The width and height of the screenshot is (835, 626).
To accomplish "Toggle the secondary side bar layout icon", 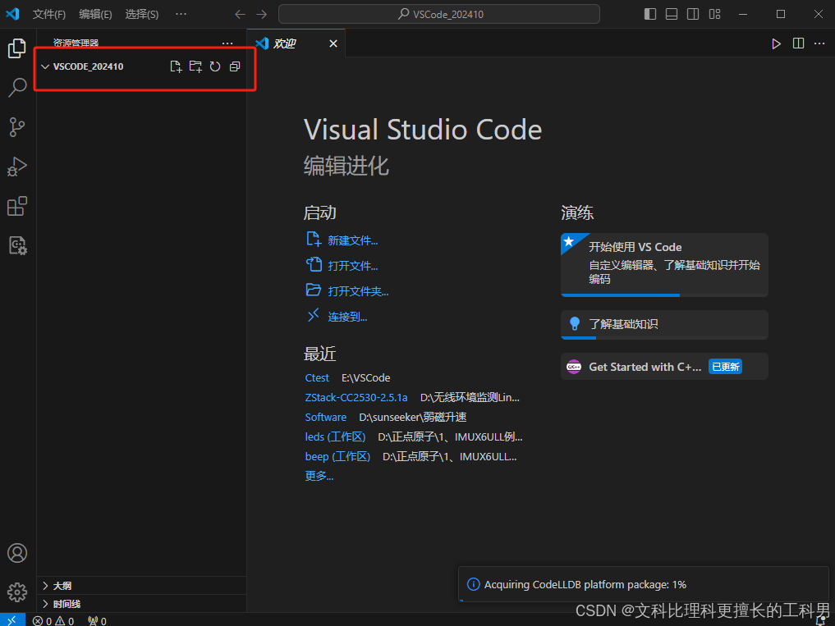I will point(693,15).
